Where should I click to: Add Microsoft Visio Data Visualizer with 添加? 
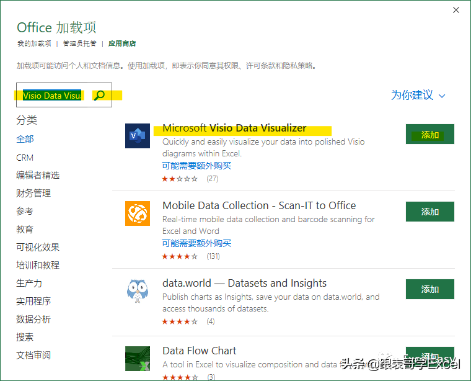(430, 134)
